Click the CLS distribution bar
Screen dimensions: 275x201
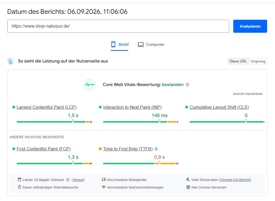pos(227,122)
